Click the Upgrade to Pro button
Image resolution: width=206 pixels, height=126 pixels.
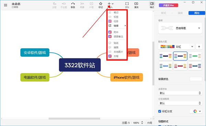169,5
